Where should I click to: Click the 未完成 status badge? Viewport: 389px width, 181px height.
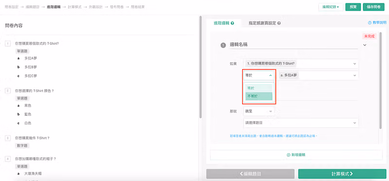pyautogui.click(x=370, y=36)
